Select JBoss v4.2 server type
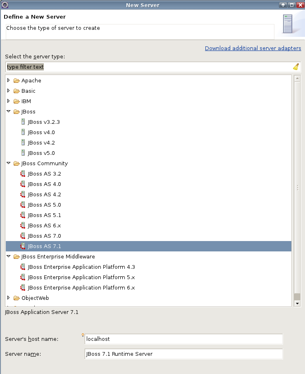 [41, 143]
